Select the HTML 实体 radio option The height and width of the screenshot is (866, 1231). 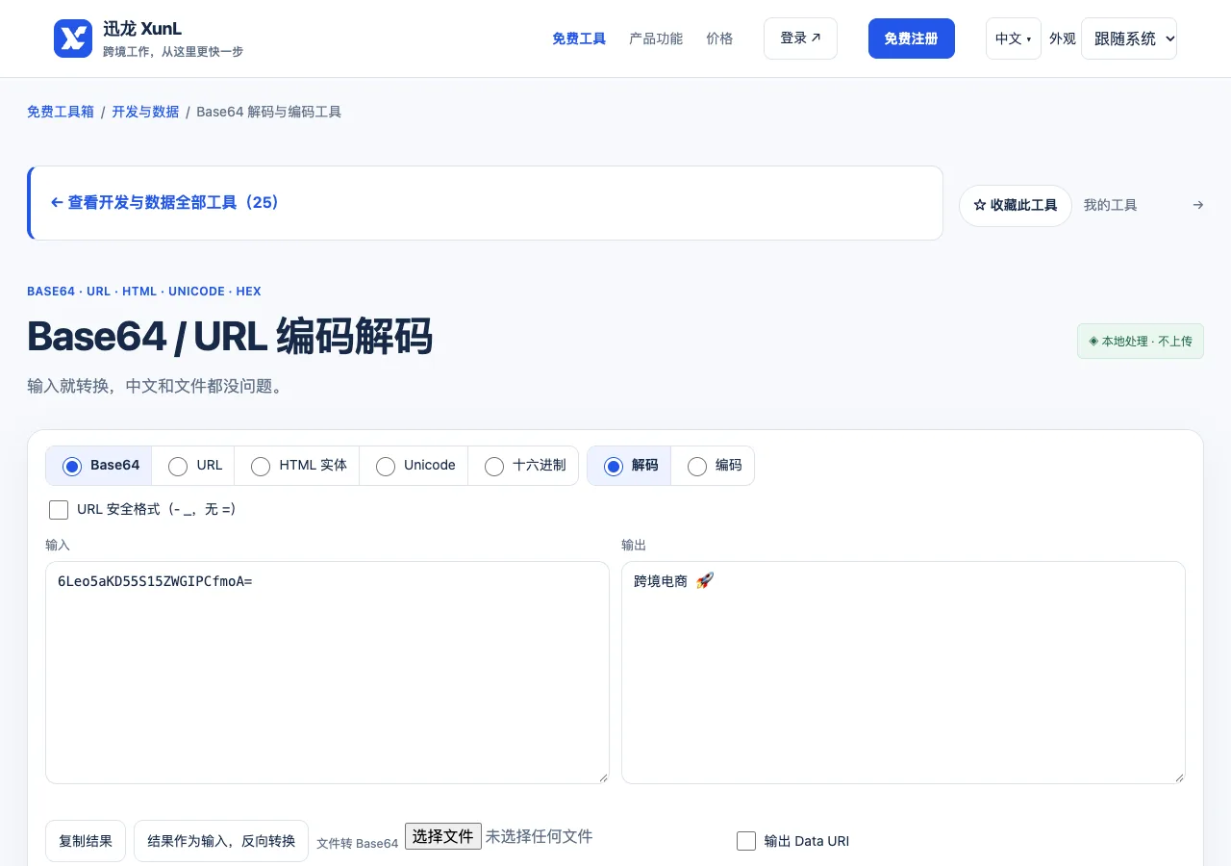coord(261,466)
